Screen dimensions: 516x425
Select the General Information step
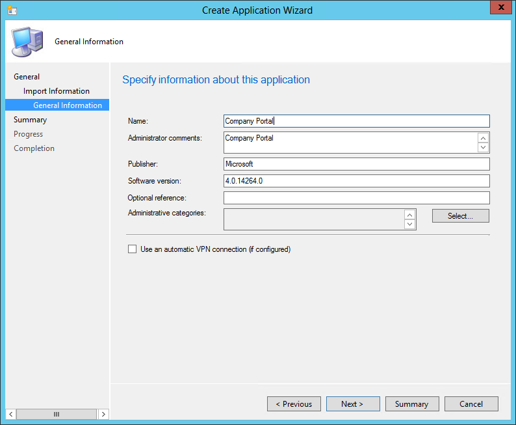pos(57,105)
